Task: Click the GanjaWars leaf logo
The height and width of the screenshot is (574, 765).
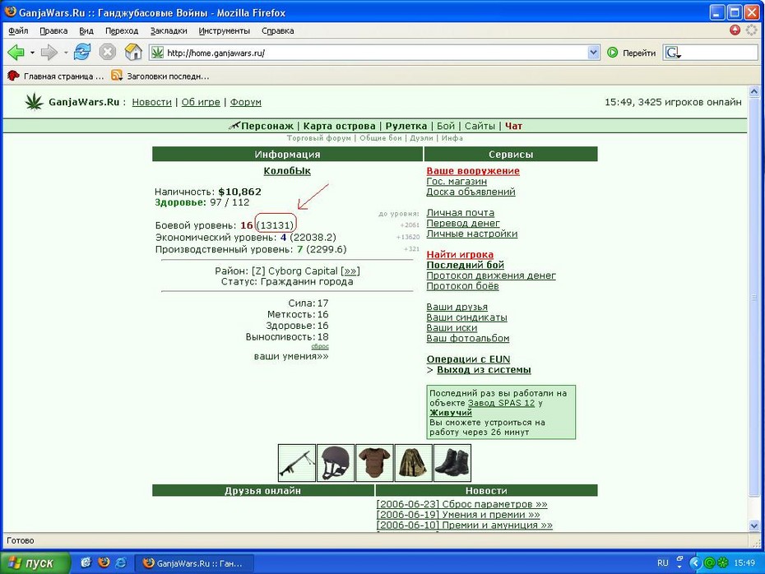Action: tap(34, 102)
